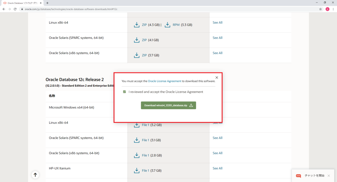Open See All for top Solaris x86 row
337x182 pixels.
coord(217,53)
